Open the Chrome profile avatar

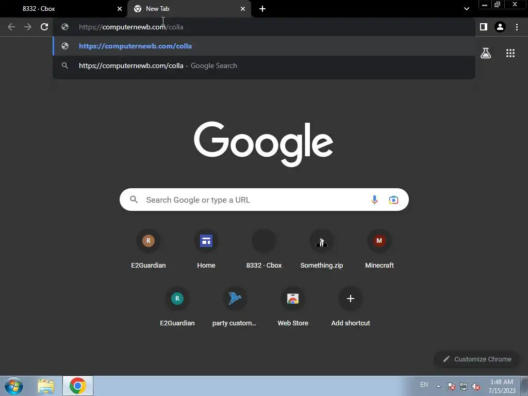500,27
